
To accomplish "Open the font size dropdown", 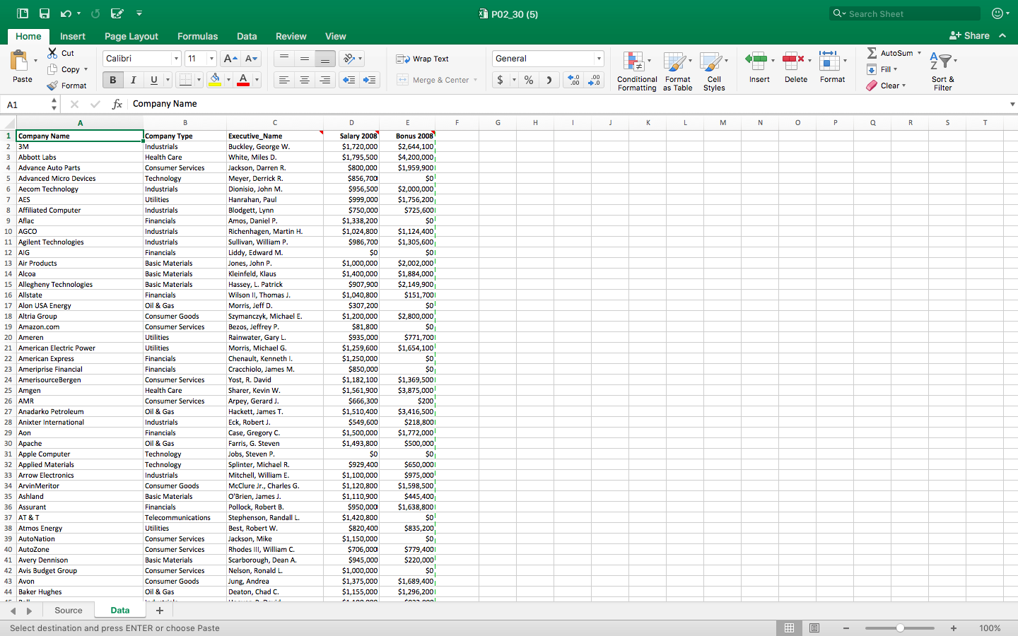I will coord(211,59).
